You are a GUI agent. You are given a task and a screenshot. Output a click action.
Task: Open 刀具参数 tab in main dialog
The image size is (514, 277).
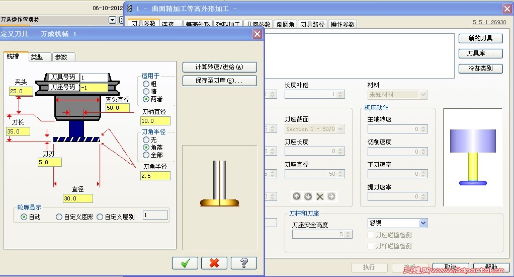coord(143,24)
